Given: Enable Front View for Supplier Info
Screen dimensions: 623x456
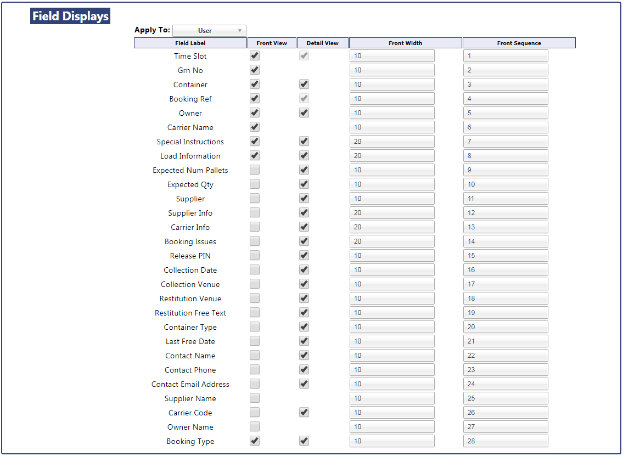Looking at the screenshot, I should [255, 212].
